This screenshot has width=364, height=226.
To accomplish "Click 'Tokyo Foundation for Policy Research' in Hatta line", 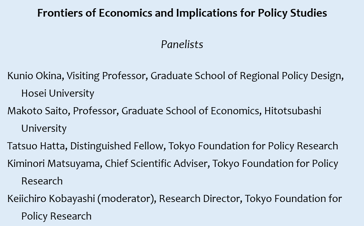I will (x=253, y=146).
